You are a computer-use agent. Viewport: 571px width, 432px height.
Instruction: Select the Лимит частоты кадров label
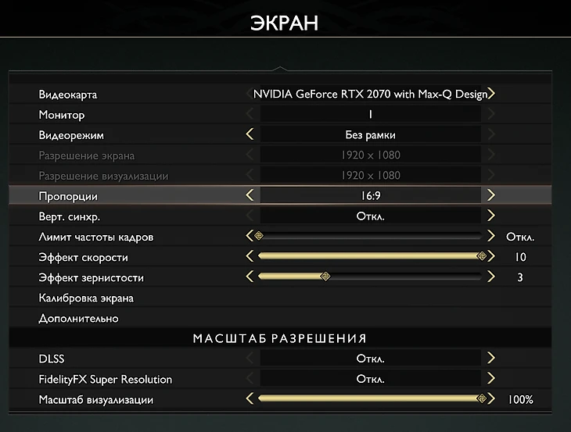tap(95, 236)
